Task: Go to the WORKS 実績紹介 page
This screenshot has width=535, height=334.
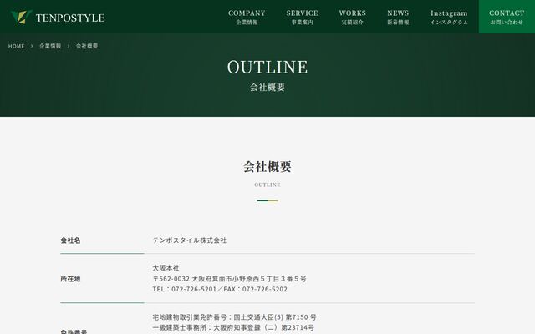Action: 353,17
